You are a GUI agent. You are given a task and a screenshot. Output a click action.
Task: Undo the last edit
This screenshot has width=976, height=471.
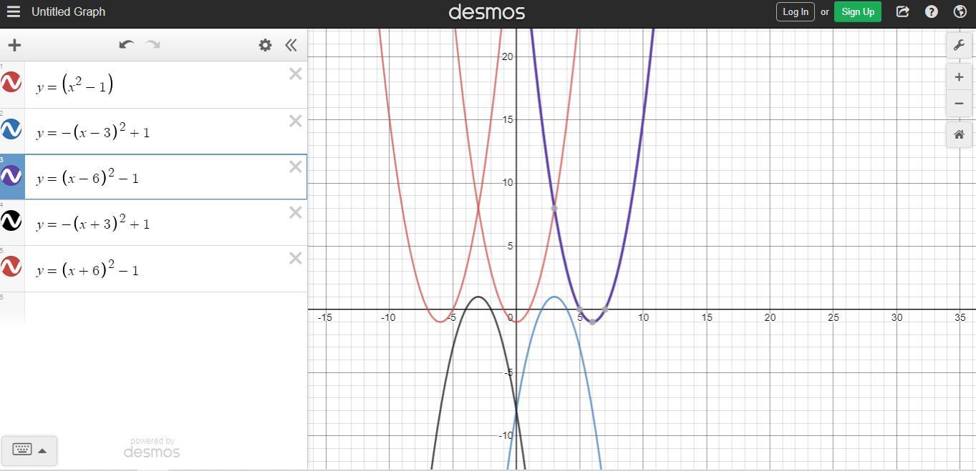pyautogui.click(x=127, y=44)
